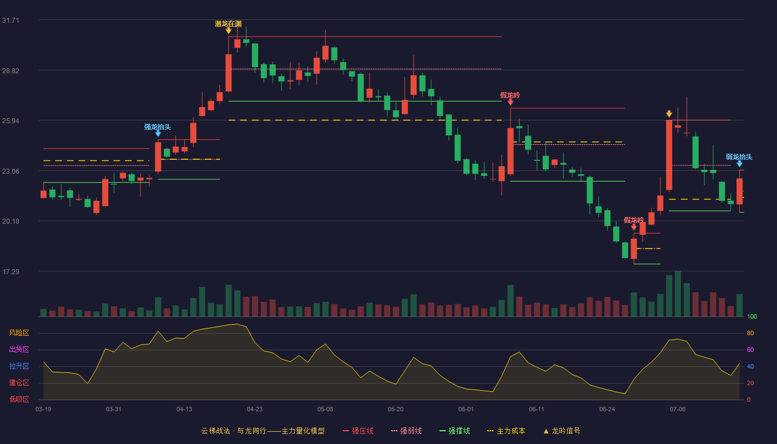Screen dimensions: 777x444
Task: Click the 05-20 date label
Action: tap(396, 409)
